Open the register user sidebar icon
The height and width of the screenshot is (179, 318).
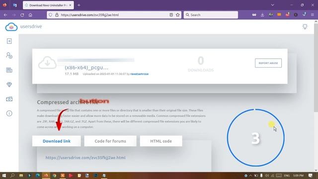point(9,55)
